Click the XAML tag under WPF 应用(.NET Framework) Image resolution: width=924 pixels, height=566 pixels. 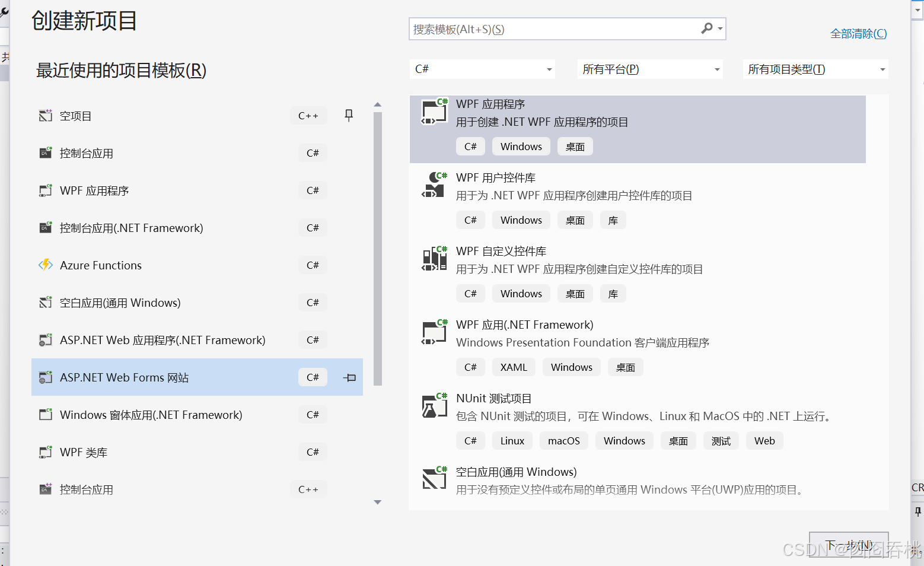pyautogui.click(x=514, y=367)
